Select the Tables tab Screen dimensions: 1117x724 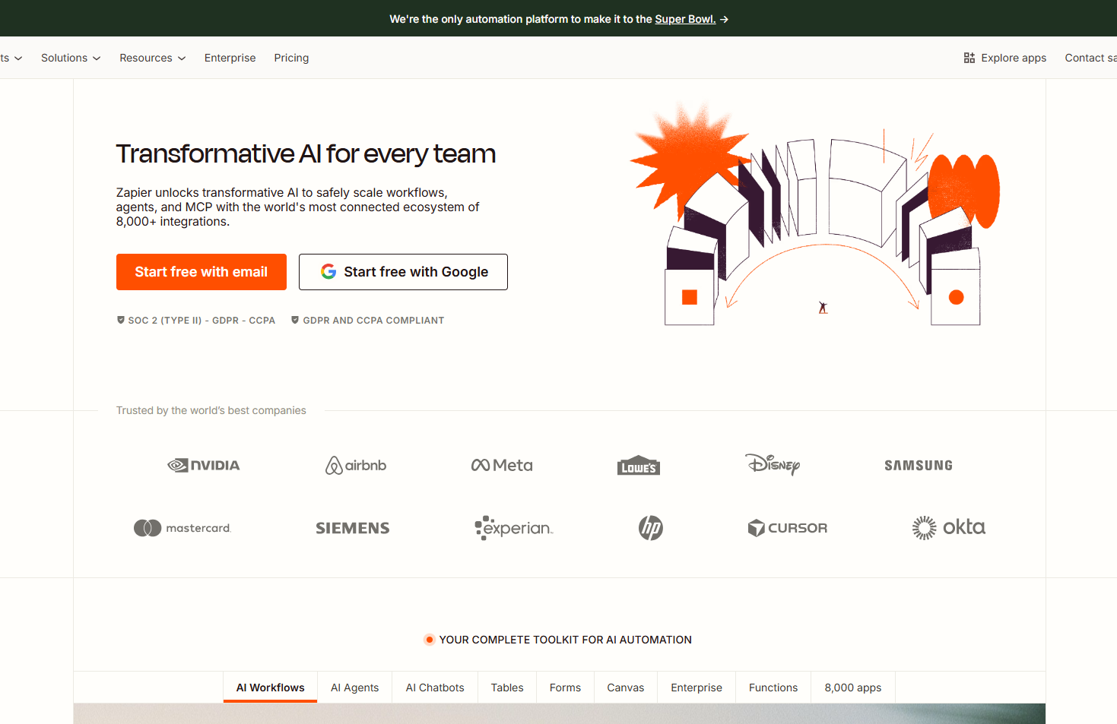click(x=506, y=688)
